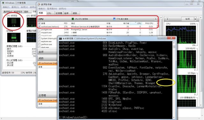
Task: Open the 檔案(F) menu in Task Manager
Action: pyautogui.click(x=6, y=7)
